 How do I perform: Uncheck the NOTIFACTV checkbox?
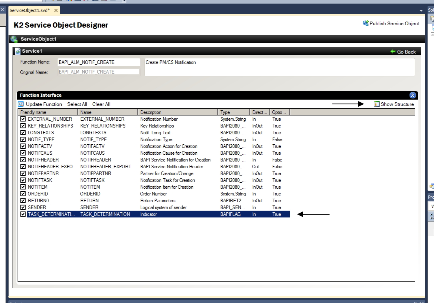click(x=23, y=146)
